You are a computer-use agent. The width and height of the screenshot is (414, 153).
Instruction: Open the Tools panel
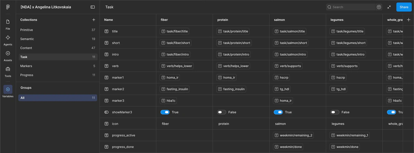[8, 72]
